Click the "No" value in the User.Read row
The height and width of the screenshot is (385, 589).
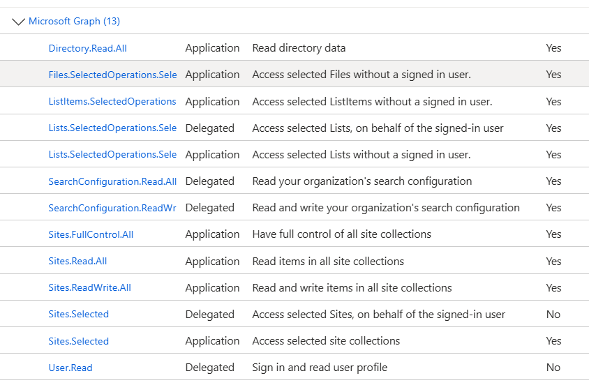[553, 368]
